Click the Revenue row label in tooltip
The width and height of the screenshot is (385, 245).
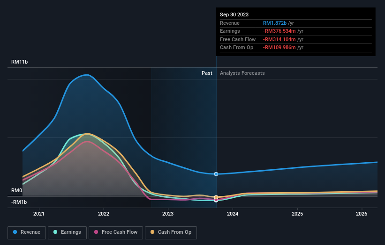click(x=230, y=23)
